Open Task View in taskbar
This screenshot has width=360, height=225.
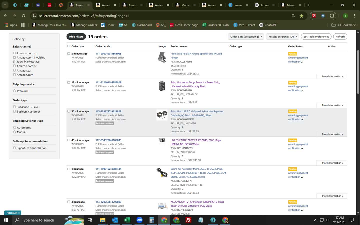tap(90, 220)
